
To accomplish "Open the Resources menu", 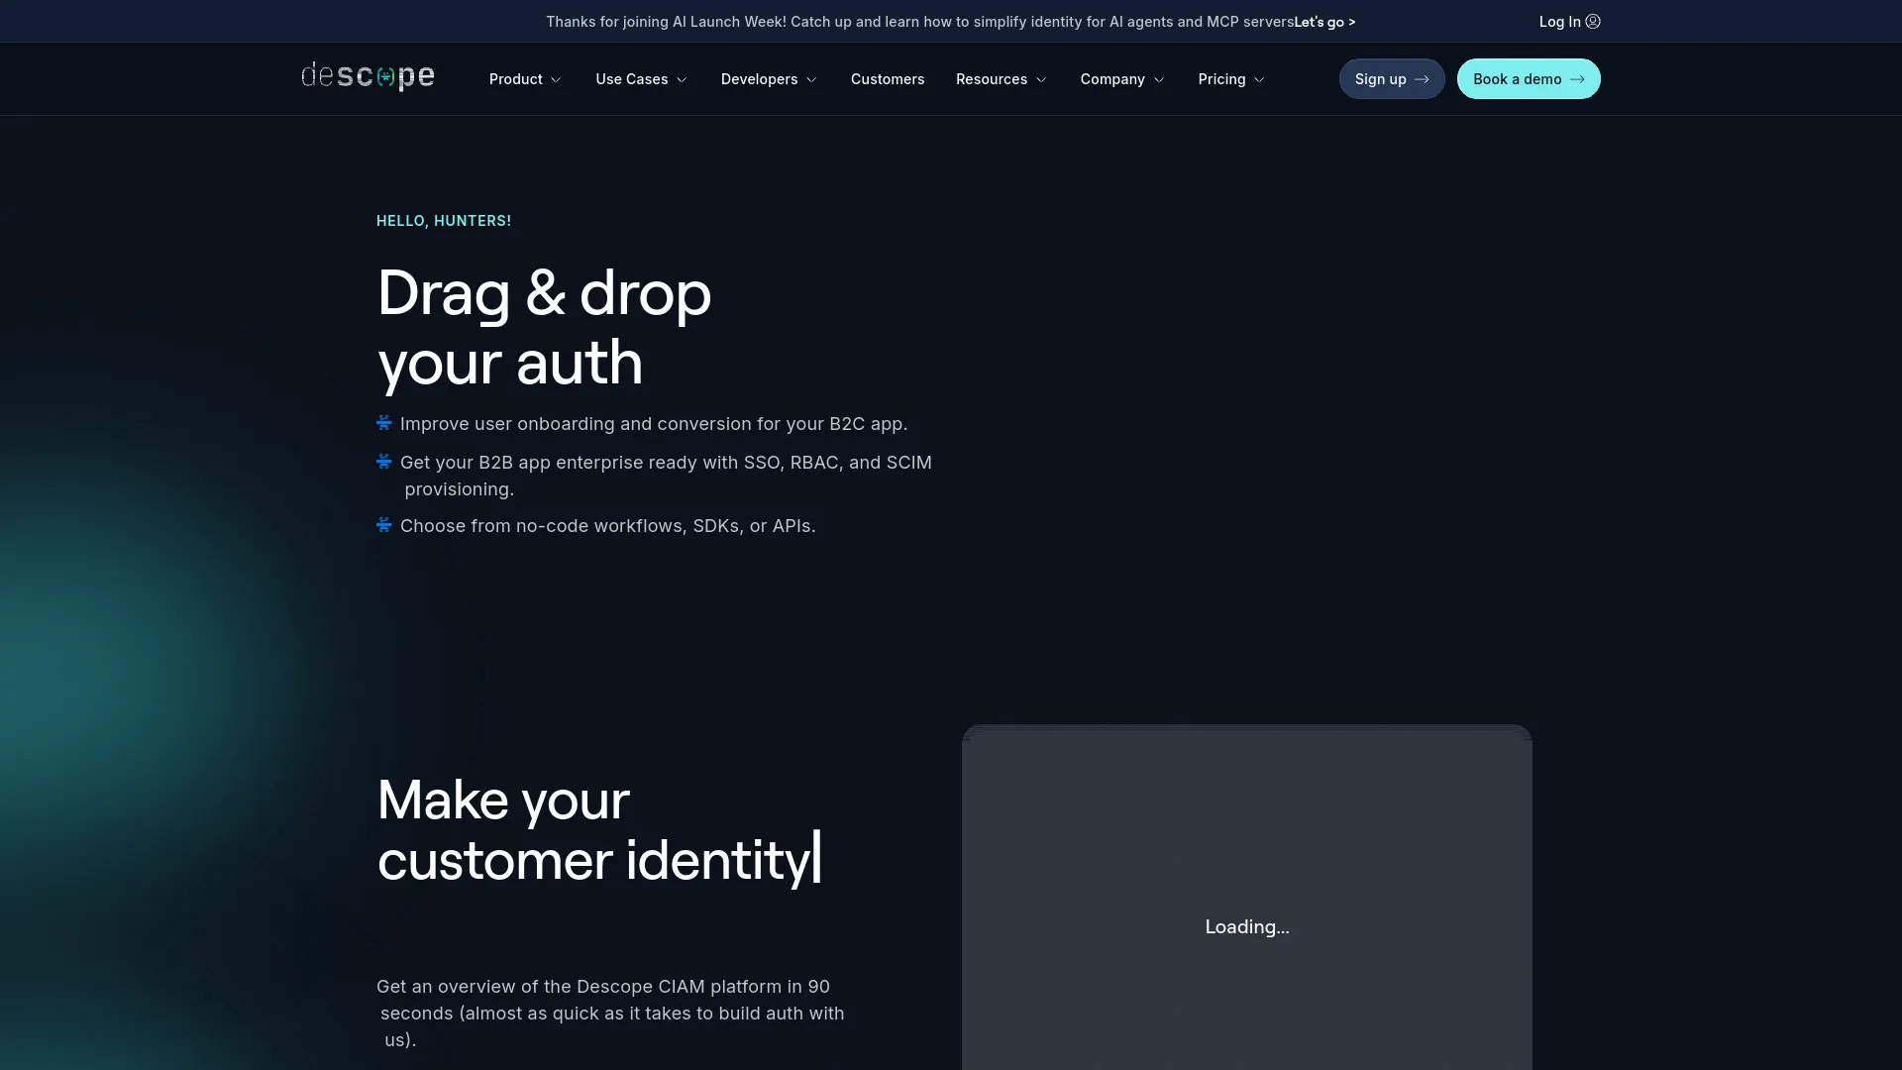I will click(x=1001, y=79).
